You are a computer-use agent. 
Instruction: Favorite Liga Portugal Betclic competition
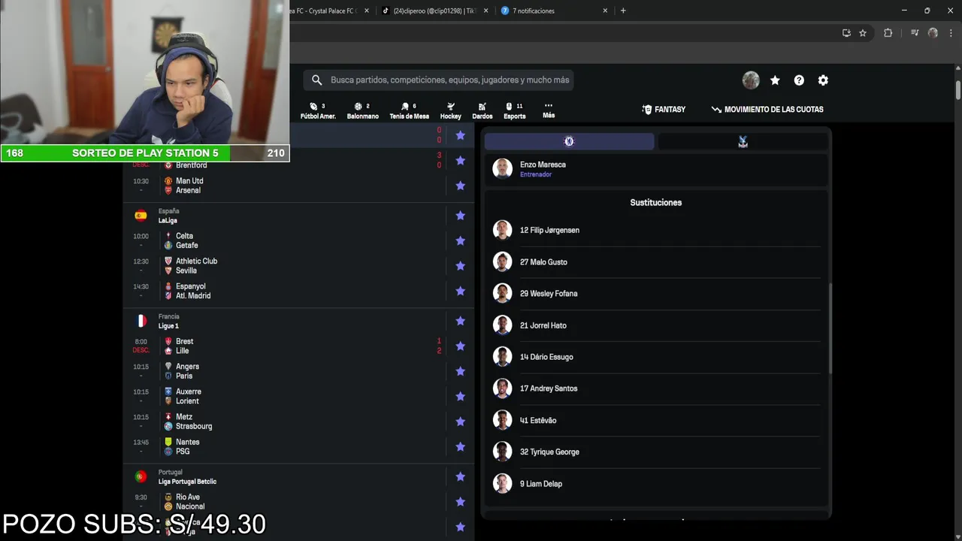pyautogui.click(x=461, y=476)
